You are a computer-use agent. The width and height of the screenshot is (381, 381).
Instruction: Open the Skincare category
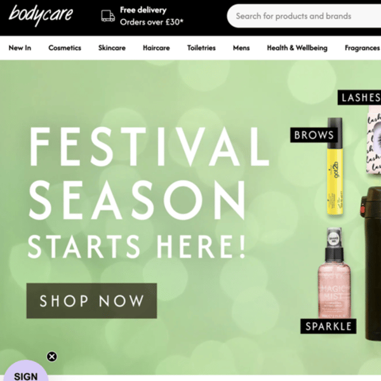[x=112, y=48]
